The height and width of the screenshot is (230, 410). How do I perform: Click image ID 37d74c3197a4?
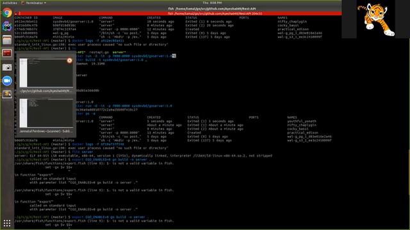(x=64, y=29)
